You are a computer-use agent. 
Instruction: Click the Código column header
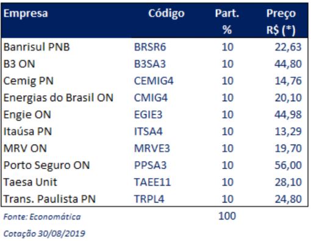coord(166,13)
